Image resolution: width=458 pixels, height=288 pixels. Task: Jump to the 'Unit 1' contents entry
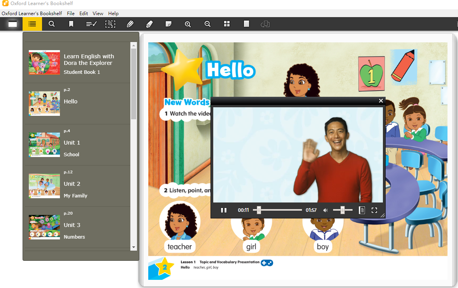(72, 143)
